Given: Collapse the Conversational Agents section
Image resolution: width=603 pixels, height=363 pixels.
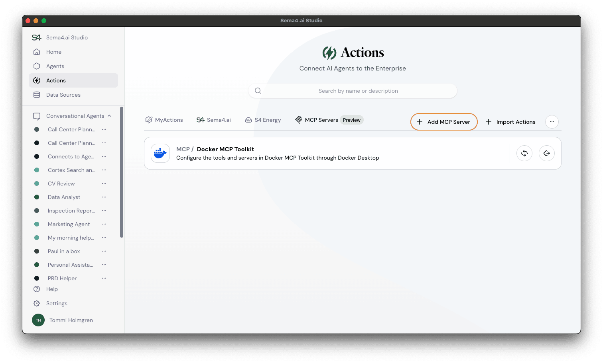Looking at the screenshot, I should click(x=109, y=116).
